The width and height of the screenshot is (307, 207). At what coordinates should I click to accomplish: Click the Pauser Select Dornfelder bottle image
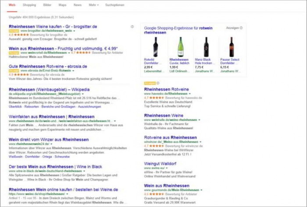[x=232, y=47]
